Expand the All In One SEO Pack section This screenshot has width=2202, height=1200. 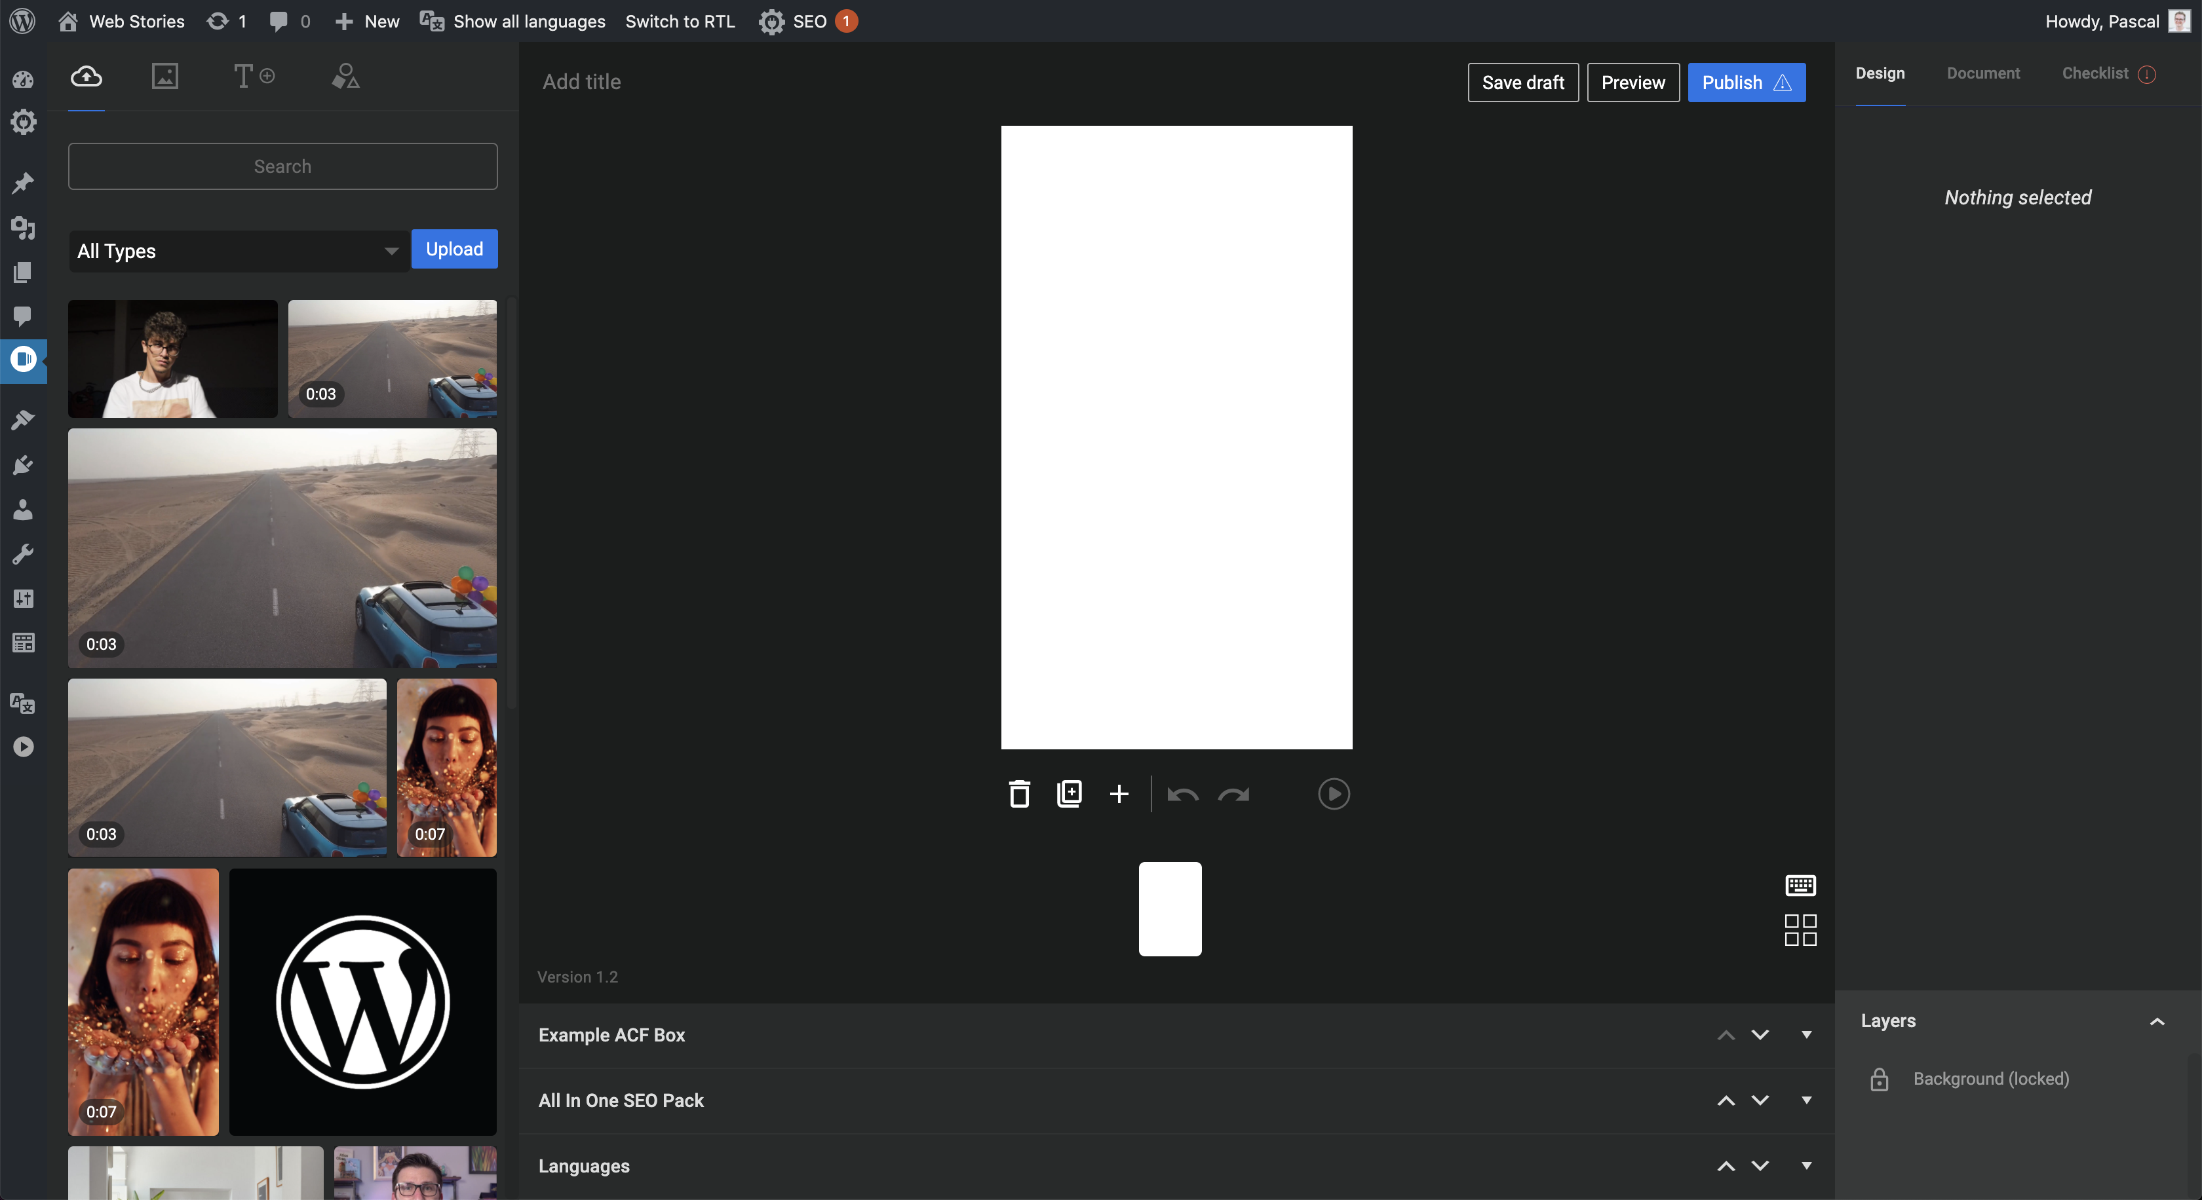tap(1806, 1100)
